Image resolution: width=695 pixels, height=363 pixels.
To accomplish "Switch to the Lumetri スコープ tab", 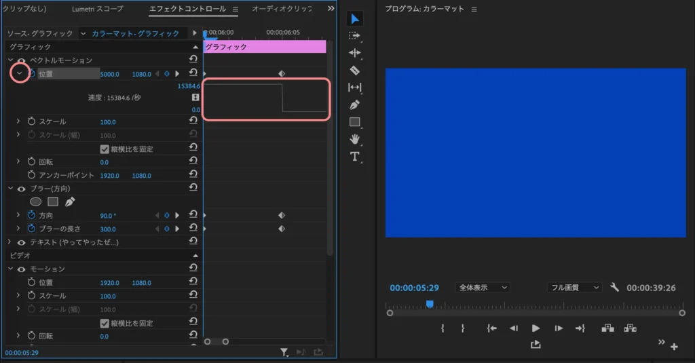I will pyautogui.click(x=98, y=8).
